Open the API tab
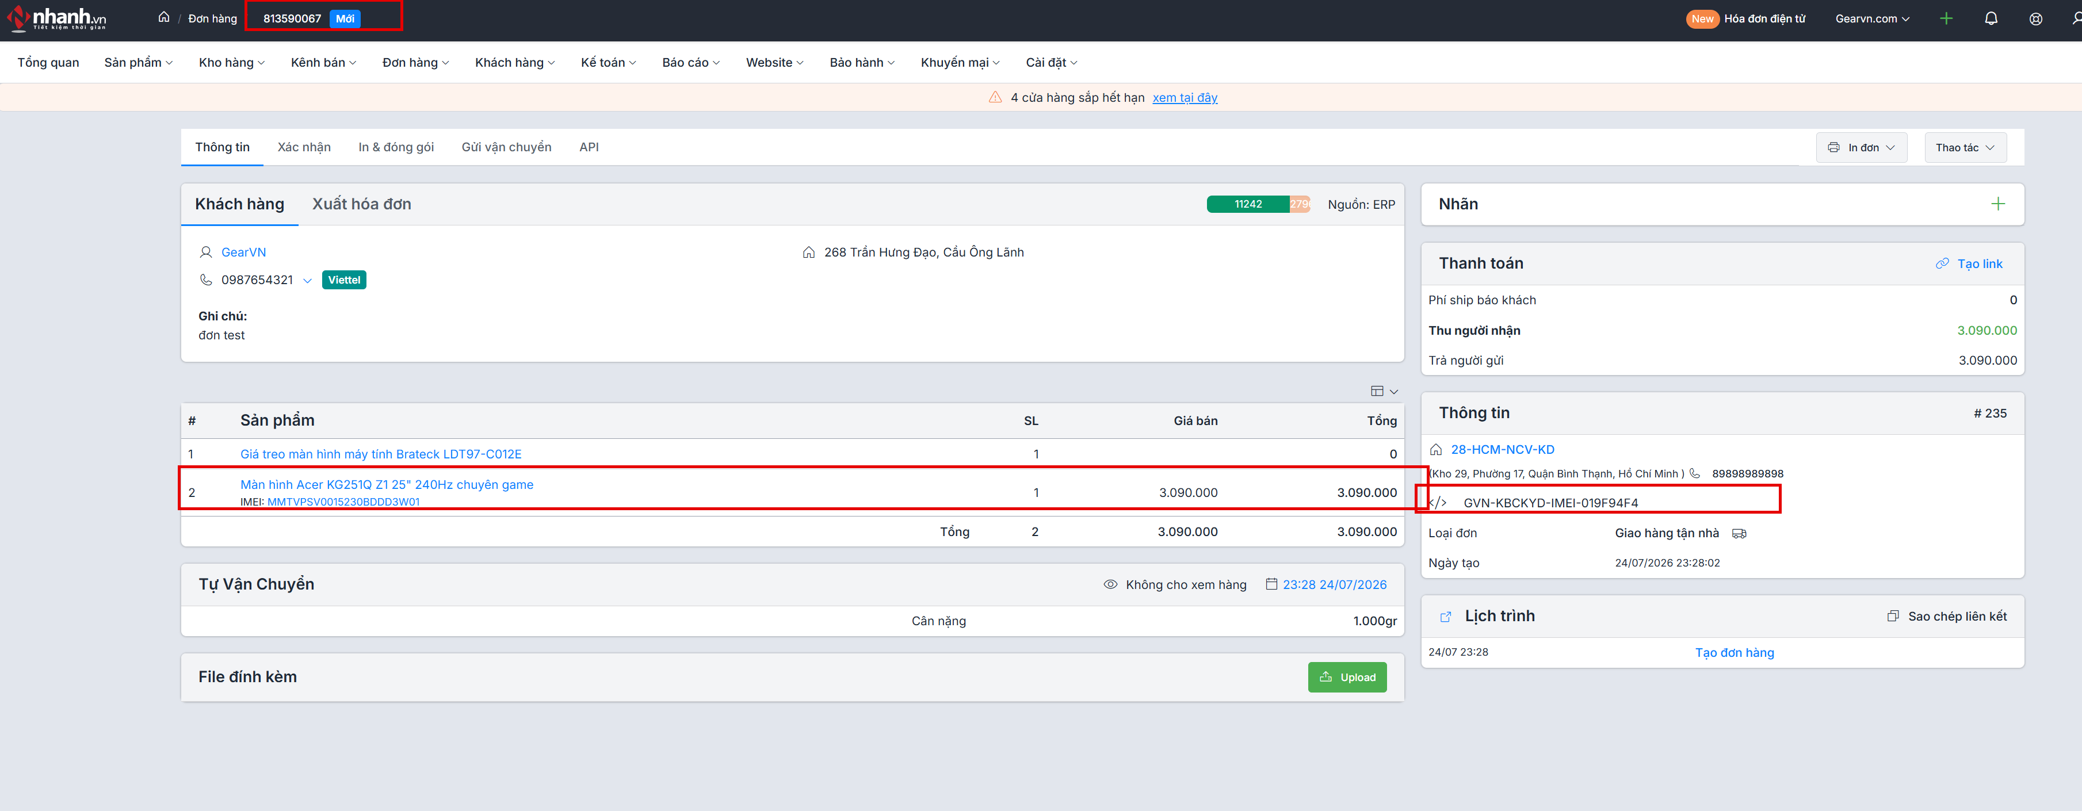Image resolution: width=2082 pixels, height=811 pixels. point(589,148)
